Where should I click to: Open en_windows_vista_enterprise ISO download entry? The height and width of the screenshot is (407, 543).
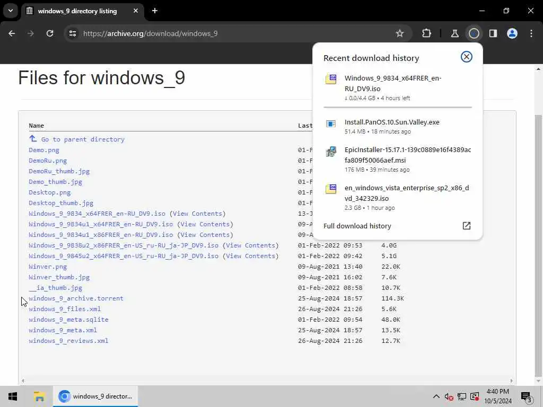398,198
